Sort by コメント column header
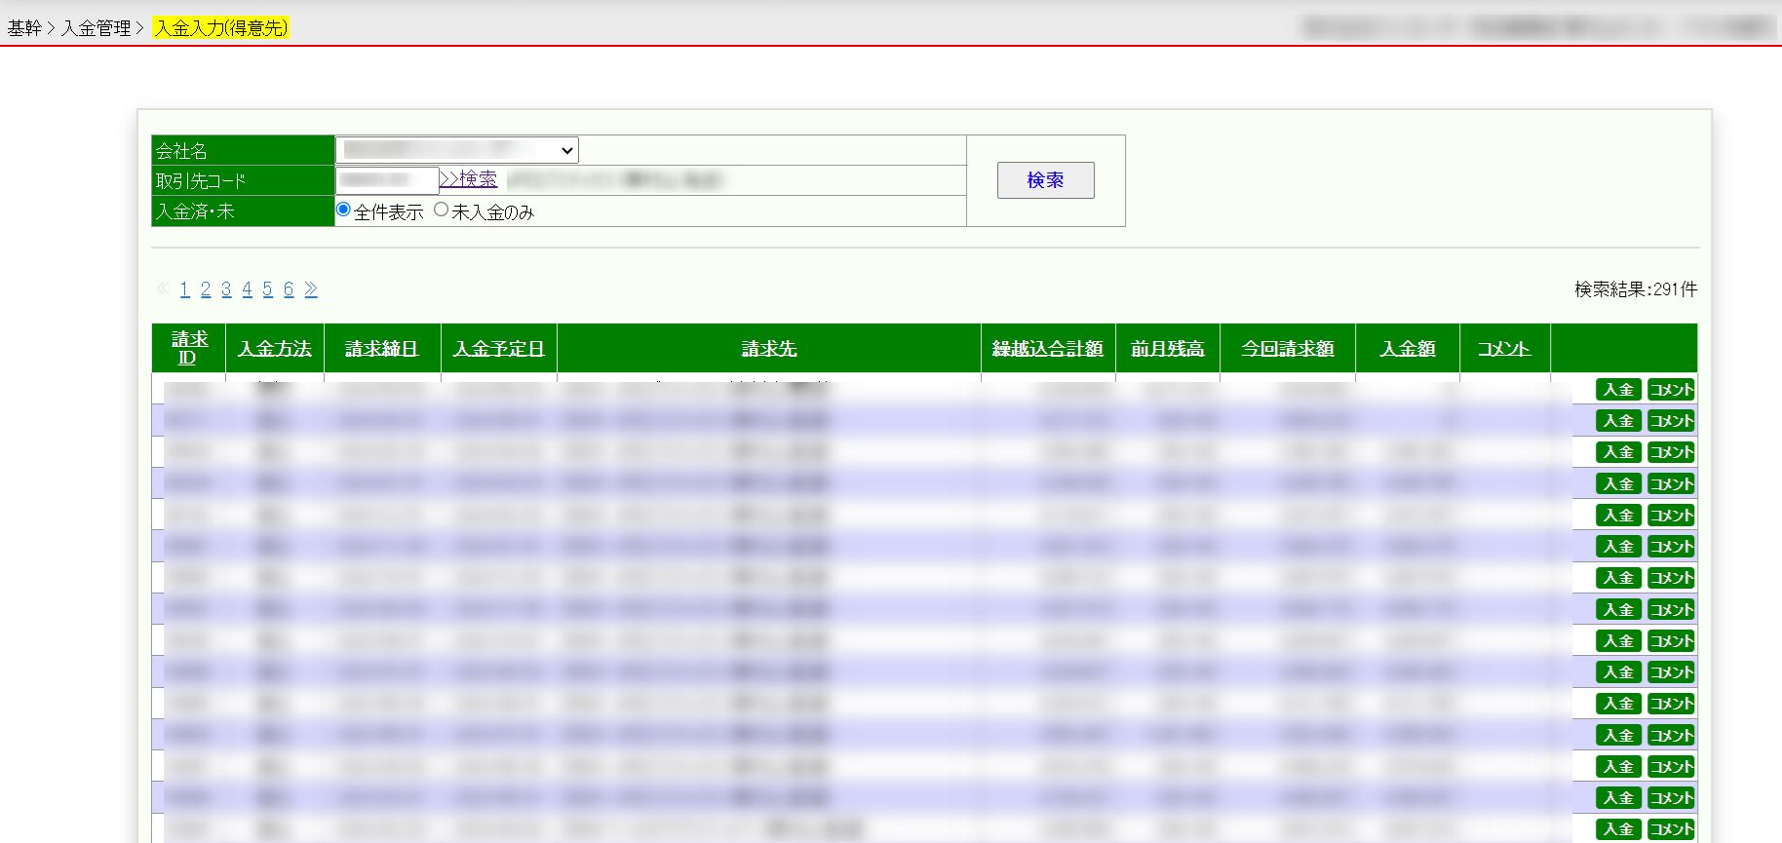 (1504, 349)
